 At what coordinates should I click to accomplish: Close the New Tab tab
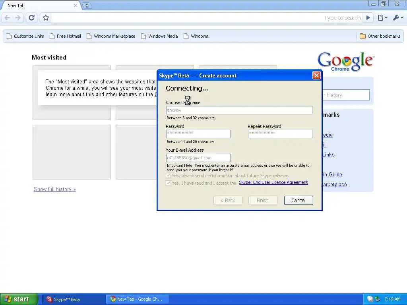click(75, 6)
